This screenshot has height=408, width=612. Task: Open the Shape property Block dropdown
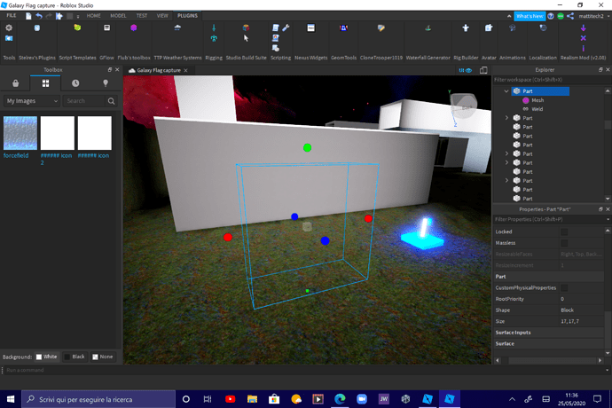pos(582,310)
